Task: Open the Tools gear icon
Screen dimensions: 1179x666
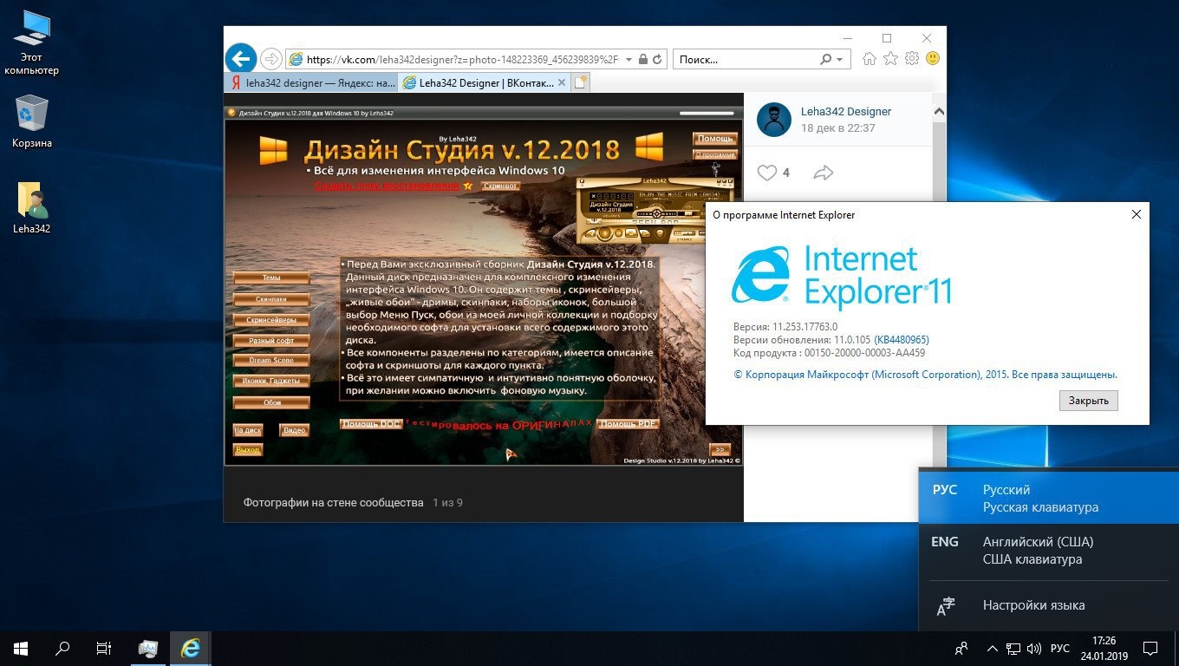Action: (x=912, y=59)
